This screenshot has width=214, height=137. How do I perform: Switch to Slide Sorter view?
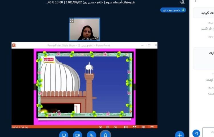point(135,127)
